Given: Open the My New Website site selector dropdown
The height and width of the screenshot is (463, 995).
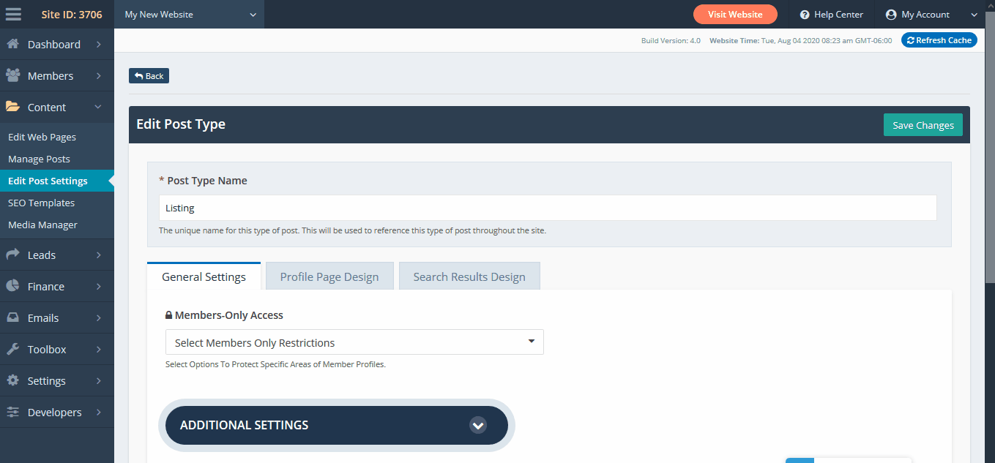Looking at the screenshot, I should tap(189, 14).
